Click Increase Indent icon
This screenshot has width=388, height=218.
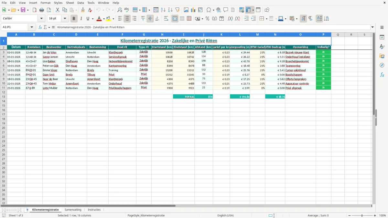point(246,19)
